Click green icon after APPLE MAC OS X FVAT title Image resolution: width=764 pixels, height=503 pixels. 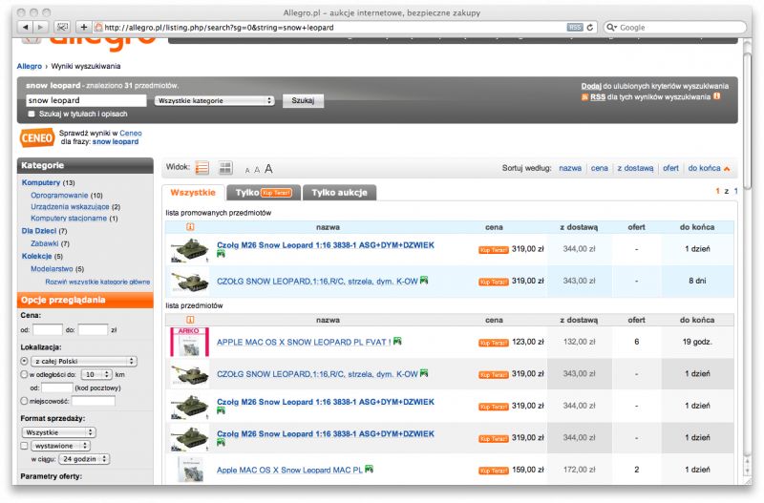[x=397, y=342]
